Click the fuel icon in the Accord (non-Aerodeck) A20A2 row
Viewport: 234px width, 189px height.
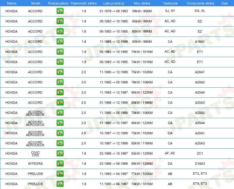pyautogui.click(x=60, y=82)
